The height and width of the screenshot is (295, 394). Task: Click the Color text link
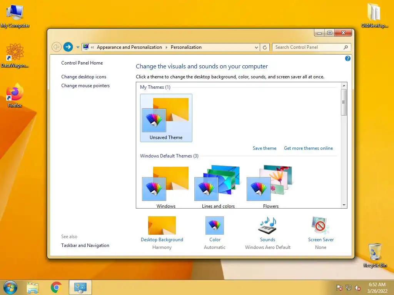[x=215, y=240]
